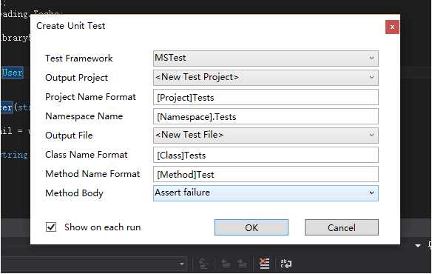432x274 pixels.
Task: Focus the Class Name Format field
Action: (266, 155)
